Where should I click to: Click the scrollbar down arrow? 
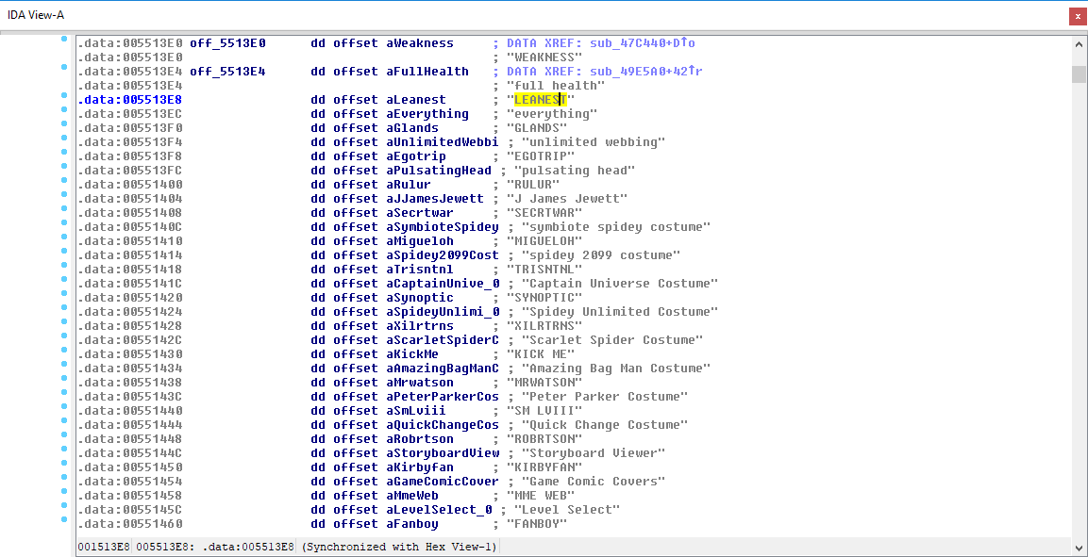tap(1079, 548)
